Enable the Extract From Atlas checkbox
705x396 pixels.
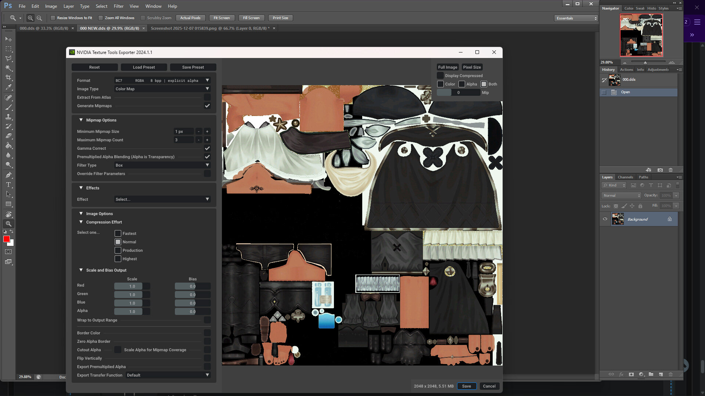[x=207, y=97]
